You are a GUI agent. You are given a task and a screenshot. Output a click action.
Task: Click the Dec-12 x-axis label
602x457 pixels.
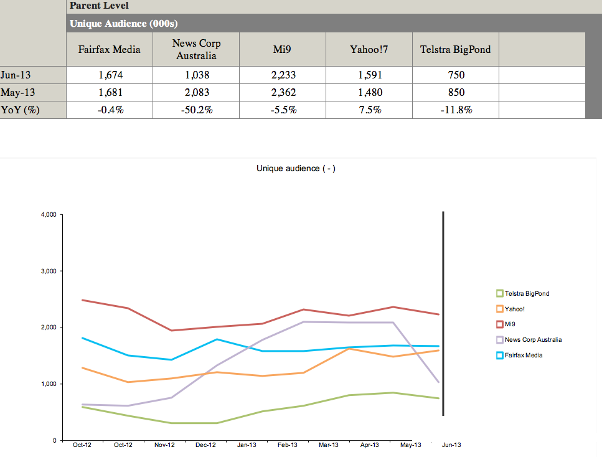pyautogui.click(x=205, y=445)
